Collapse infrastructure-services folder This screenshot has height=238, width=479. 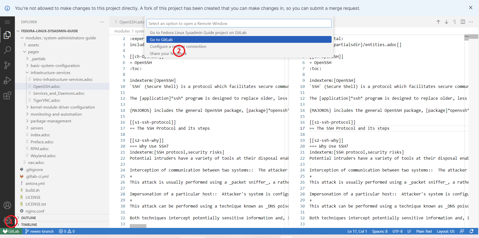(x=62, y=73)
